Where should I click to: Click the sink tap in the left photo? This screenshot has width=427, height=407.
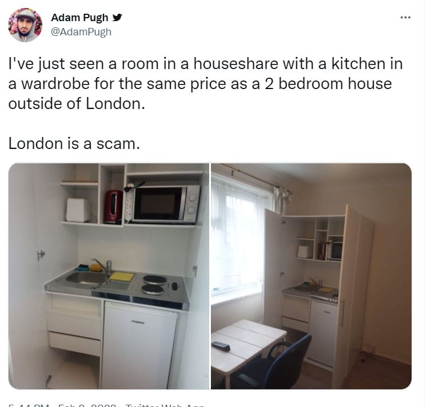point(103,265)
